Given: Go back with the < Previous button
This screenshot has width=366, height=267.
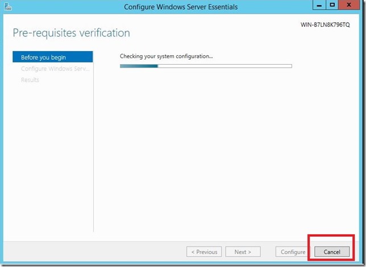Looking at the screenshot, I should [204, 252].
